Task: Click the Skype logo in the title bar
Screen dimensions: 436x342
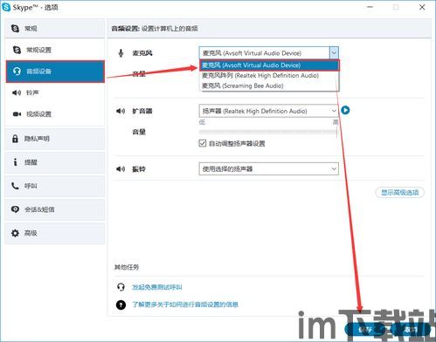Action: pos(6,7)
